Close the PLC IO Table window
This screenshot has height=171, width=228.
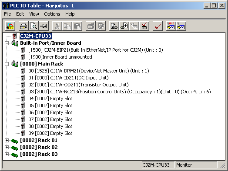(x=222, y=6)
